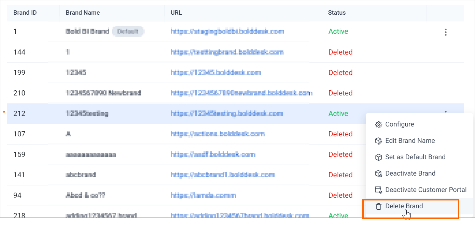This screenshot has height=240, width=475.
Task: Open the URL link for Brand ID 94
Action: [204, 195]
